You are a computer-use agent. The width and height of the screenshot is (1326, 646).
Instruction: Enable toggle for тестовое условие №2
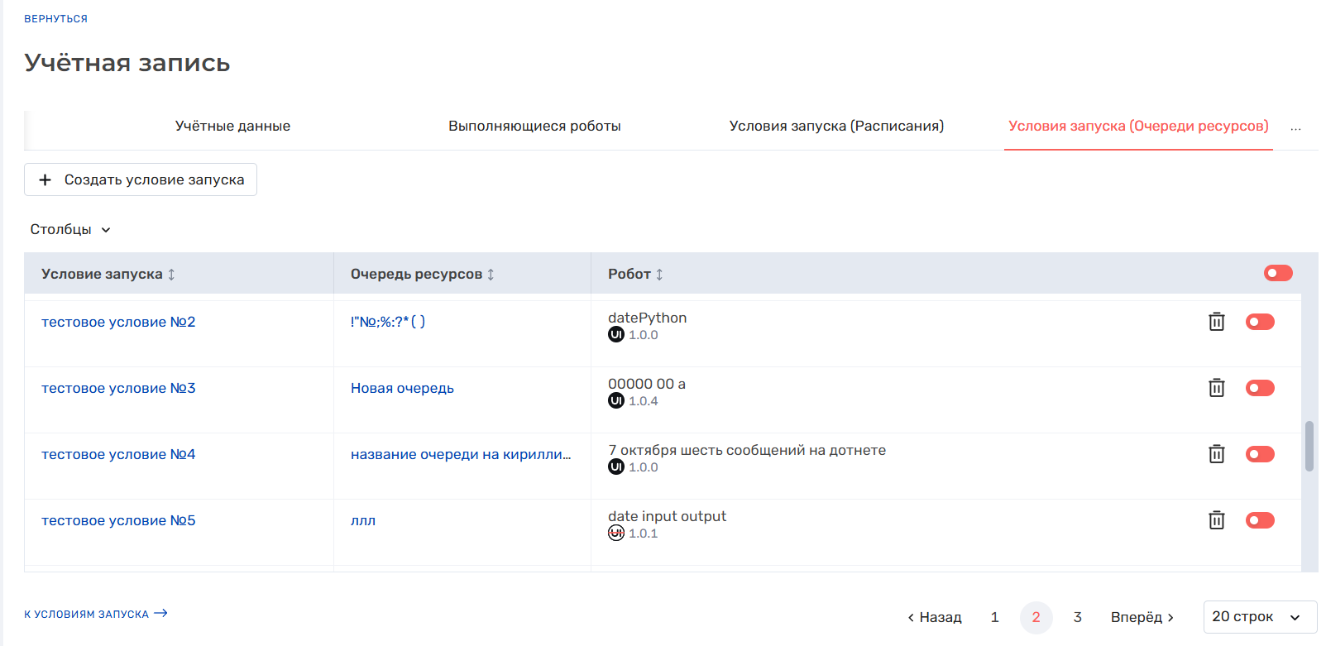click(1260, 322)
